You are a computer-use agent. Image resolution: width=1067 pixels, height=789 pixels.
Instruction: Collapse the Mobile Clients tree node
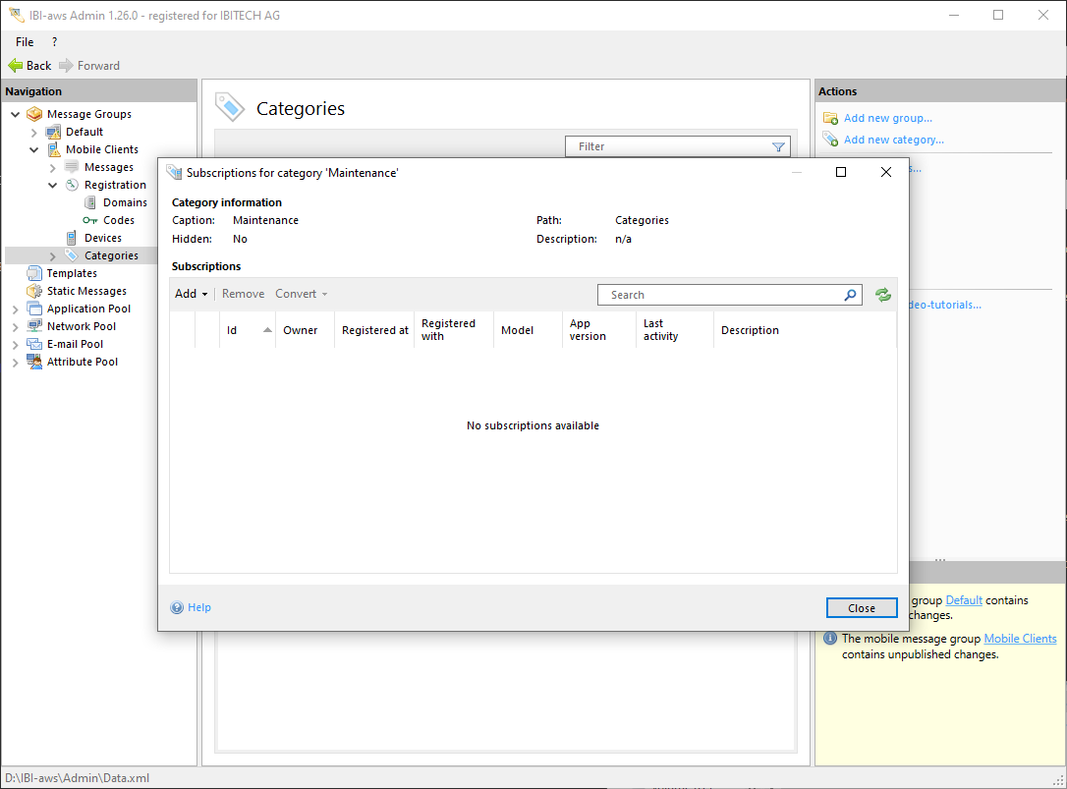34,149
